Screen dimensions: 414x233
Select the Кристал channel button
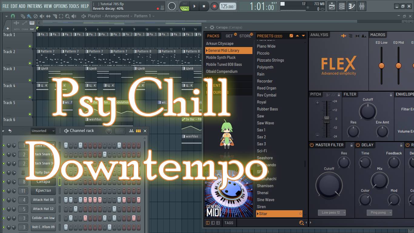coord(43,191)
